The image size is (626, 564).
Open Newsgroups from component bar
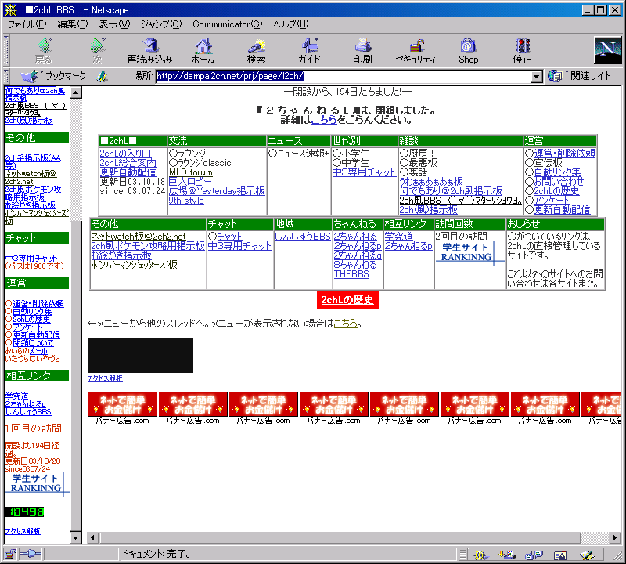(x=534, y=555)
